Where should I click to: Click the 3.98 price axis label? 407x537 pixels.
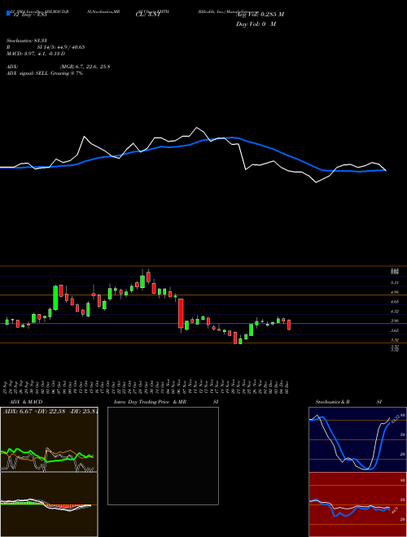click(395, 321)
